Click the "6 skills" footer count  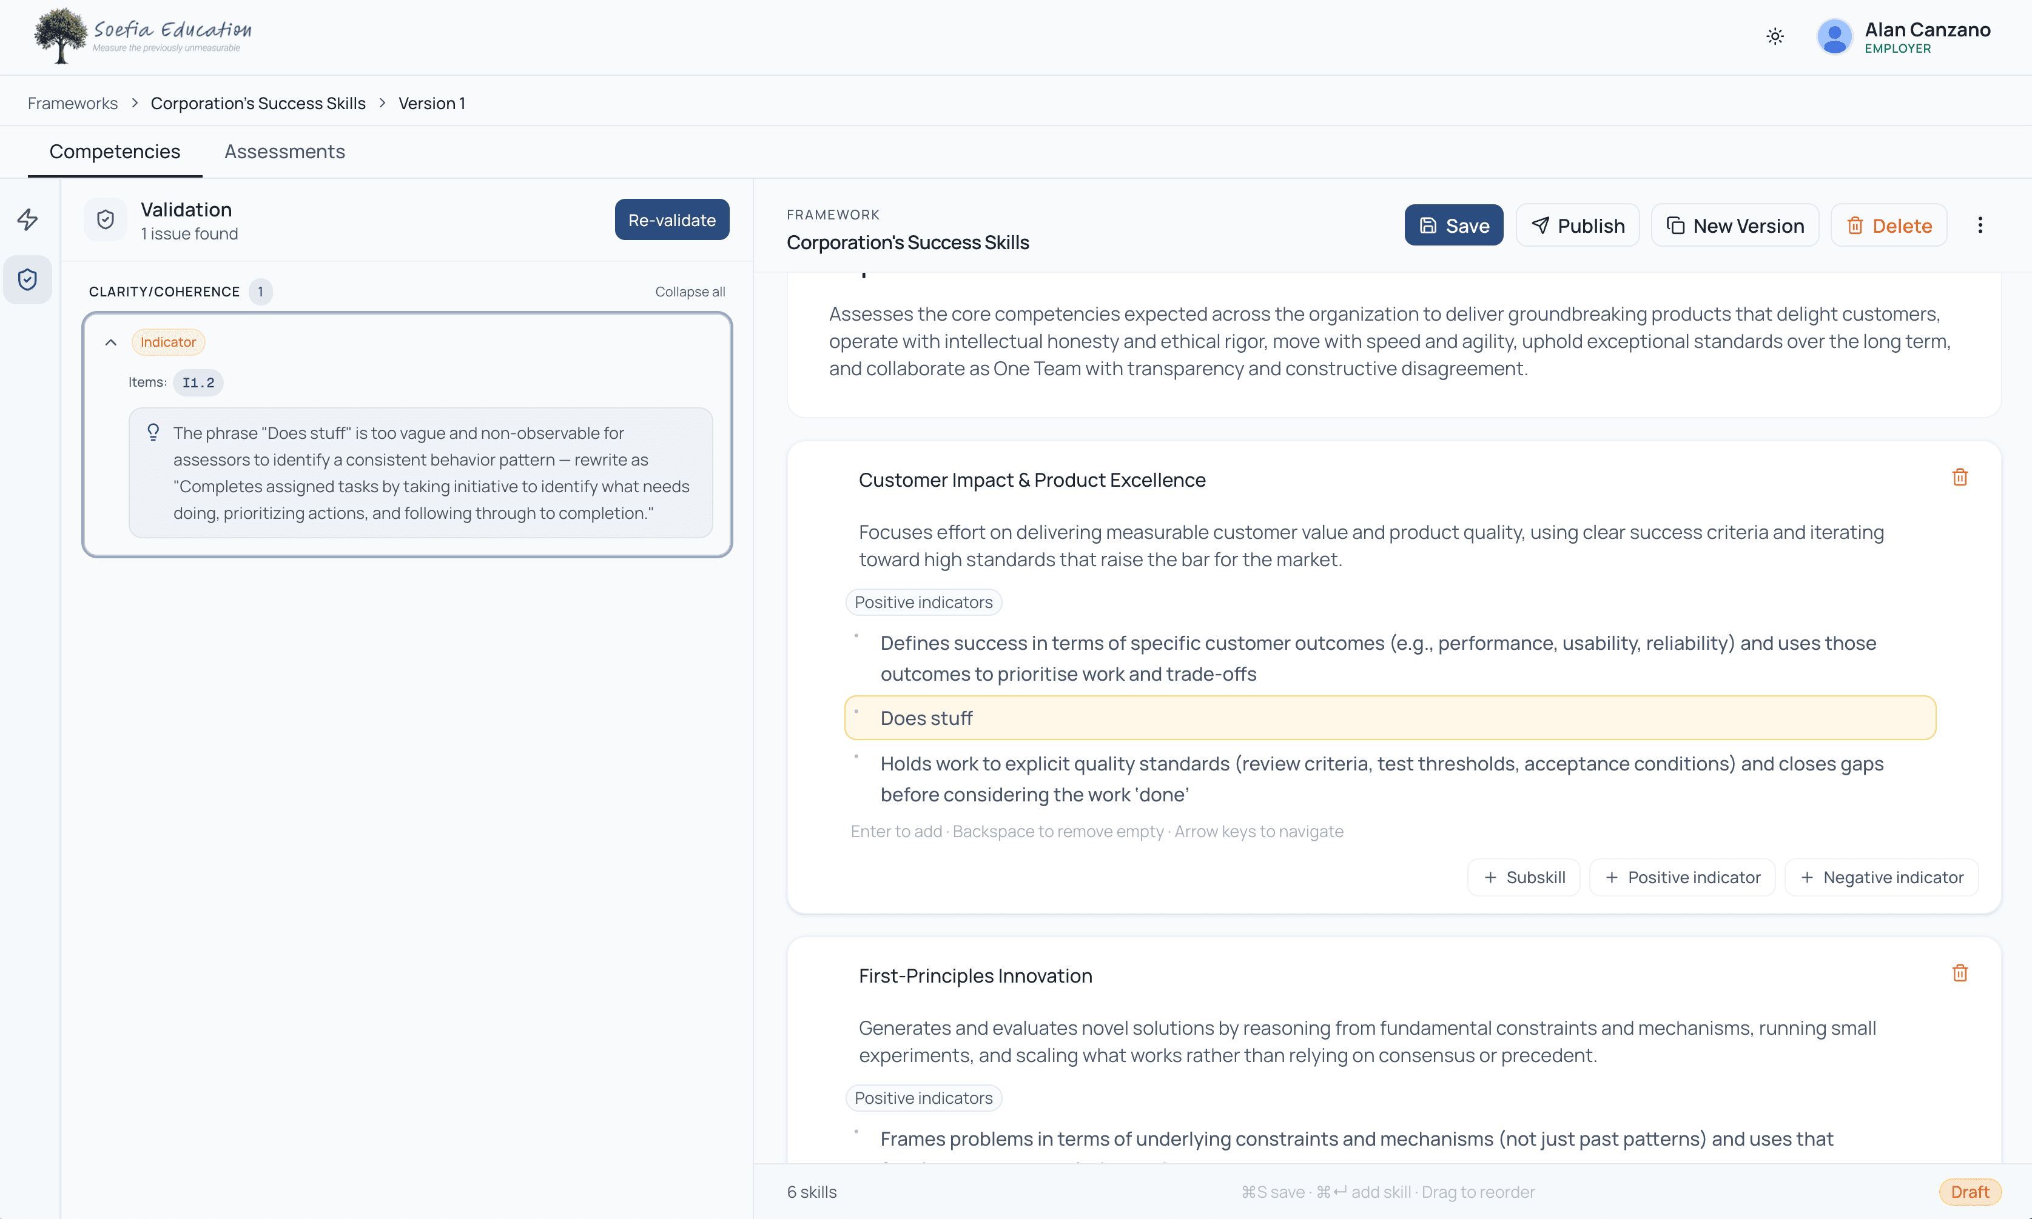pyautogui.click(x=812, y=1192)
